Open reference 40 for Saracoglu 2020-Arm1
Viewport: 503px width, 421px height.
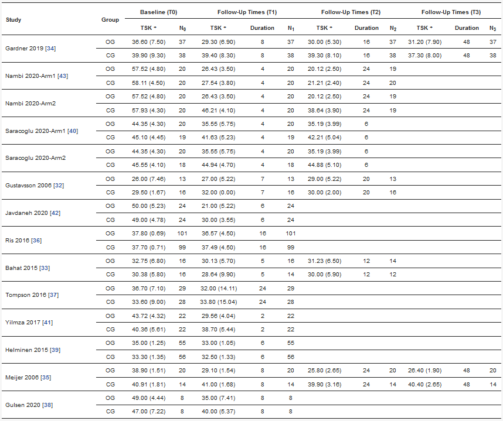click(x=72, y=131)
